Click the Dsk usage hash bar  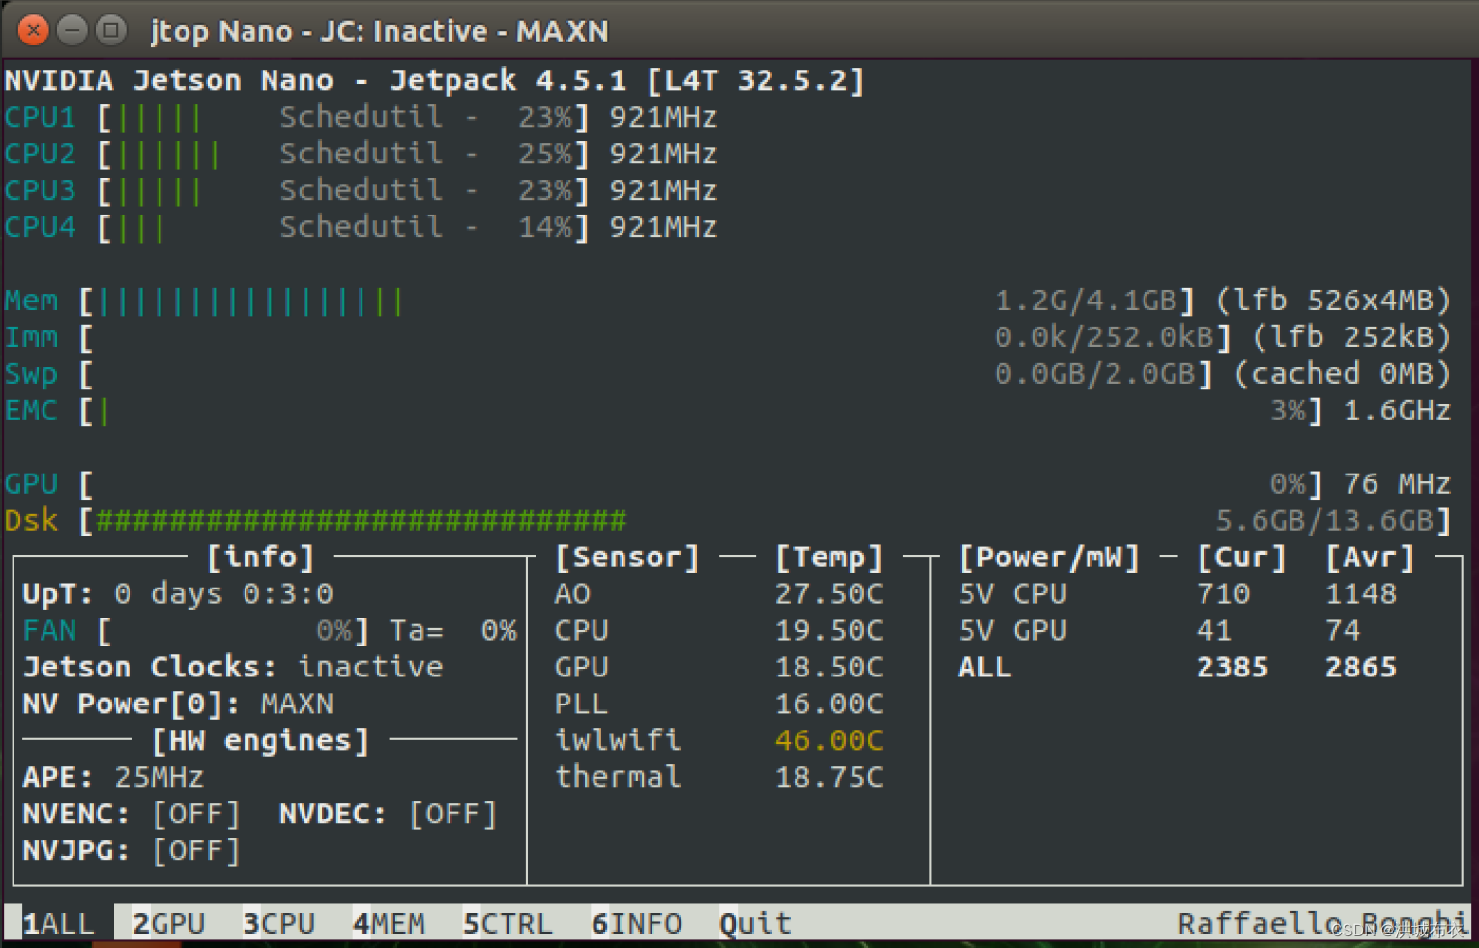(362, 521)
